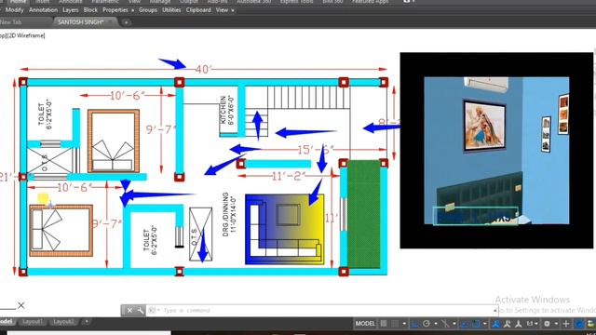Open object snap settings dropdown arrow
The width and height of the screenshot is (596, 335).
(484, 324)
